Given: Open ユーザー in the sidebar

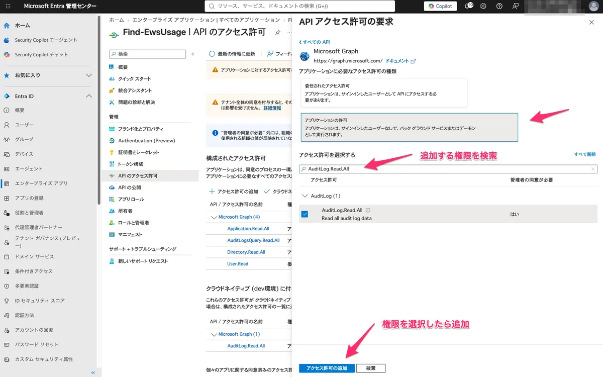Looking at the screenshot, I should tap(24, 125).
